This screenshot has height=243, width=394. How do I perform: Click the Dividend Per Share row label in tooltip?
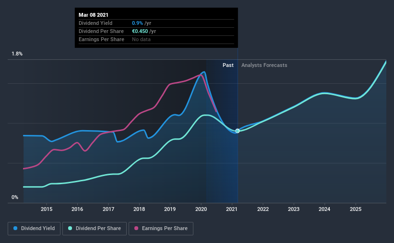101,31
